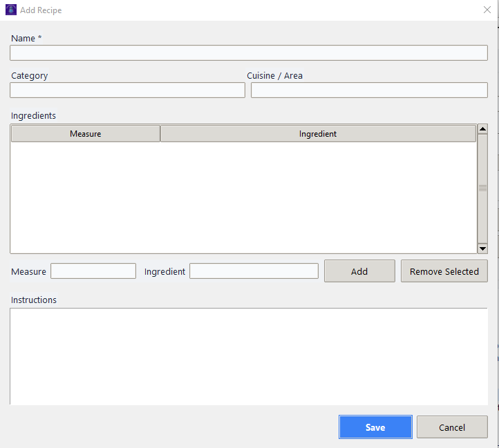Close the Add Recipe dialog

[x=487, y=10]
